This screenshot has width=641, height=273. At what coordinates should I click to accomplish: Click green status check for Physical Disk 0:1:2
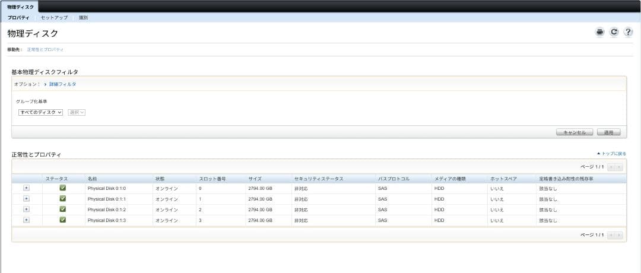(62, 209)
